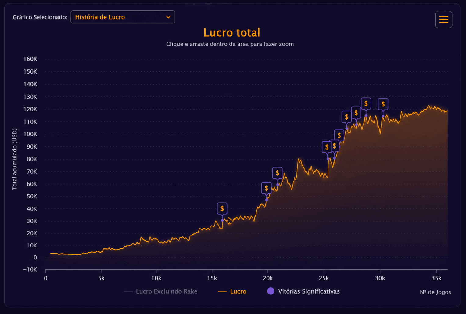
Task: Click the dropdown chevron beside História de Lucro
Action: pos(168,17)
